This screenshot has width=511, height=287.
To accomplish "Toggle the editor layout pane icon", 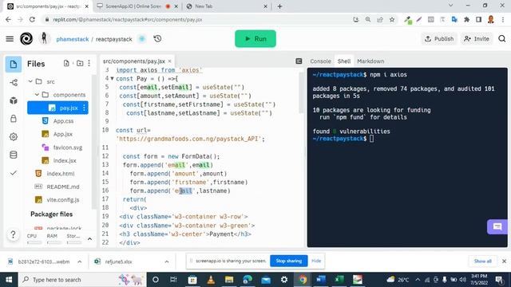I will tap(299, 61).
